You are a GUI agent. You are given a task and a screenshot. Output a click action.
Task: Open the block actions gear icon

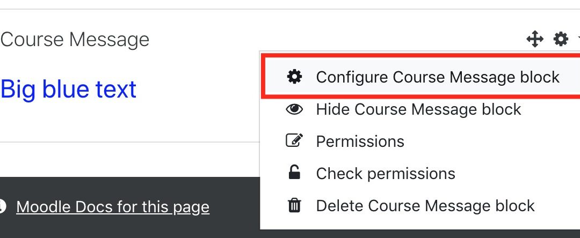pyautogui.click(x=561, y=39)
